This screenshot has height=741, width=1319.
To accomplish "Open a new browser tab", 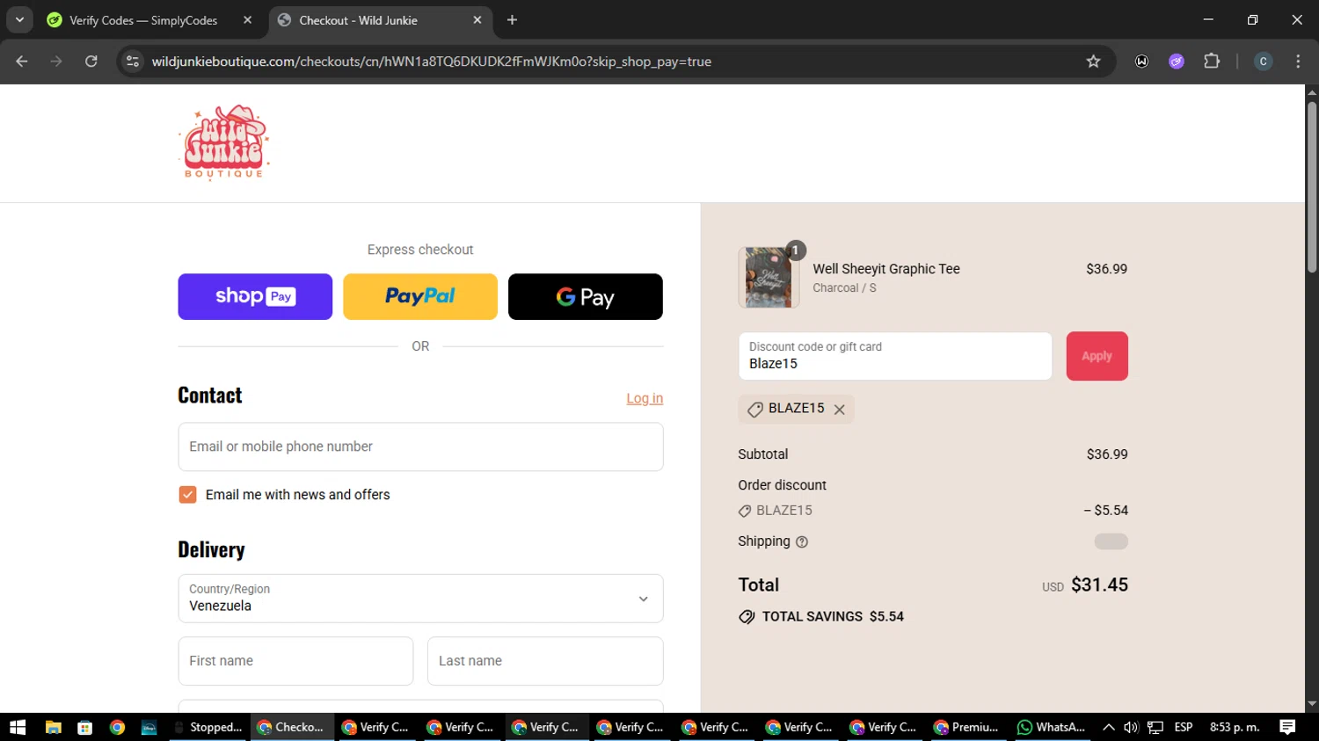I will [x=512, y=20].
